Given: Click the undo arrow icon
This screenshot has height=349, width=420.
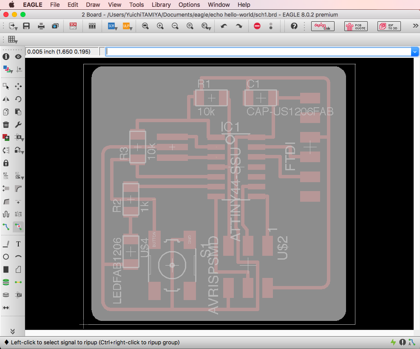Looking at the screenshot, I should click(224, 26).
